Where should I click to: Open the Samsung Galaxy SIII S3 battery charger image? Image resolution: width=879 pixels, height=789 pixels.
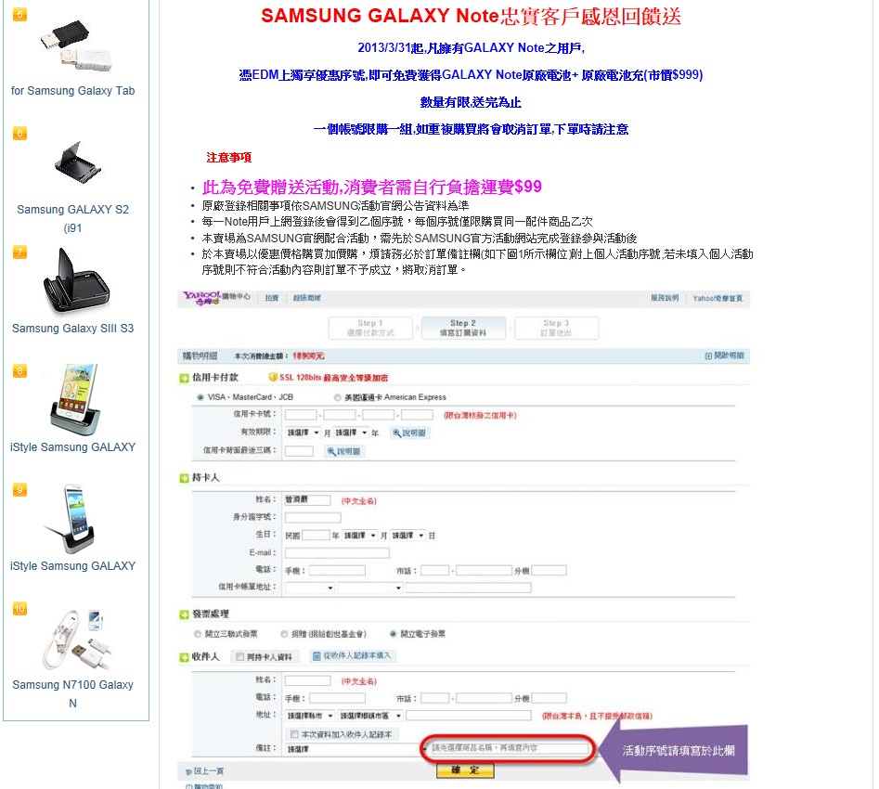point(76,280)
